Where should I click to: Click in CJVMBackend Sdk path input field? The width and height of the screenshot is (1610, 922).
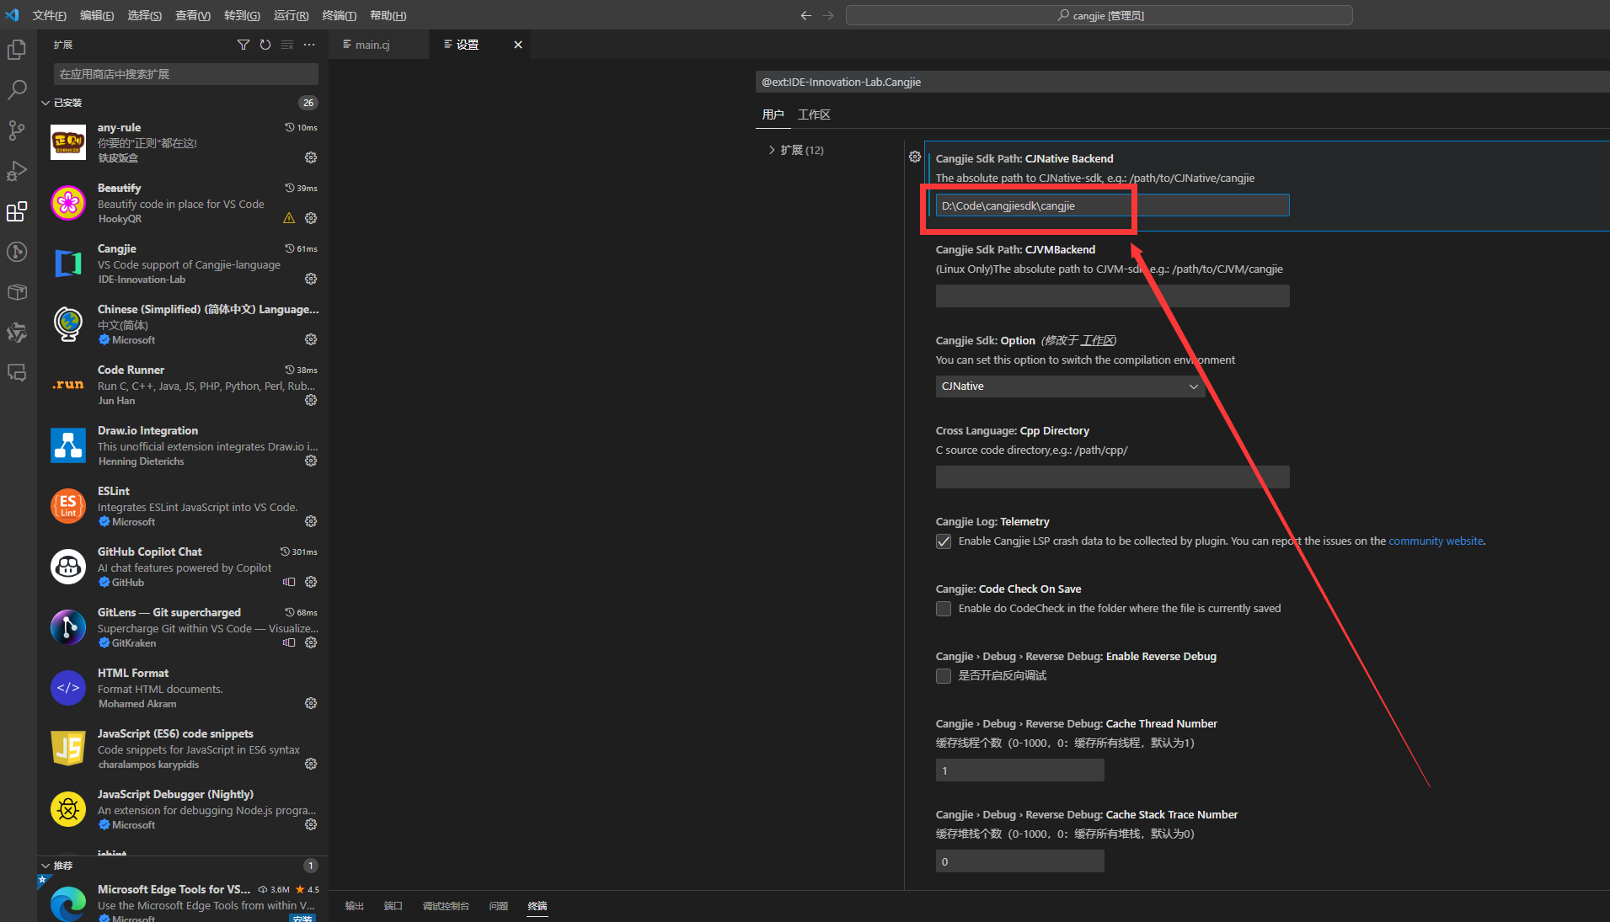click(1112, 296)
